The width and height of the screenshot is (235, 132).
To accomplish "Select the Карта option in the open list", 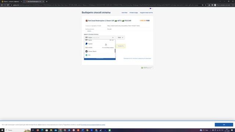I will click(100, 40).
